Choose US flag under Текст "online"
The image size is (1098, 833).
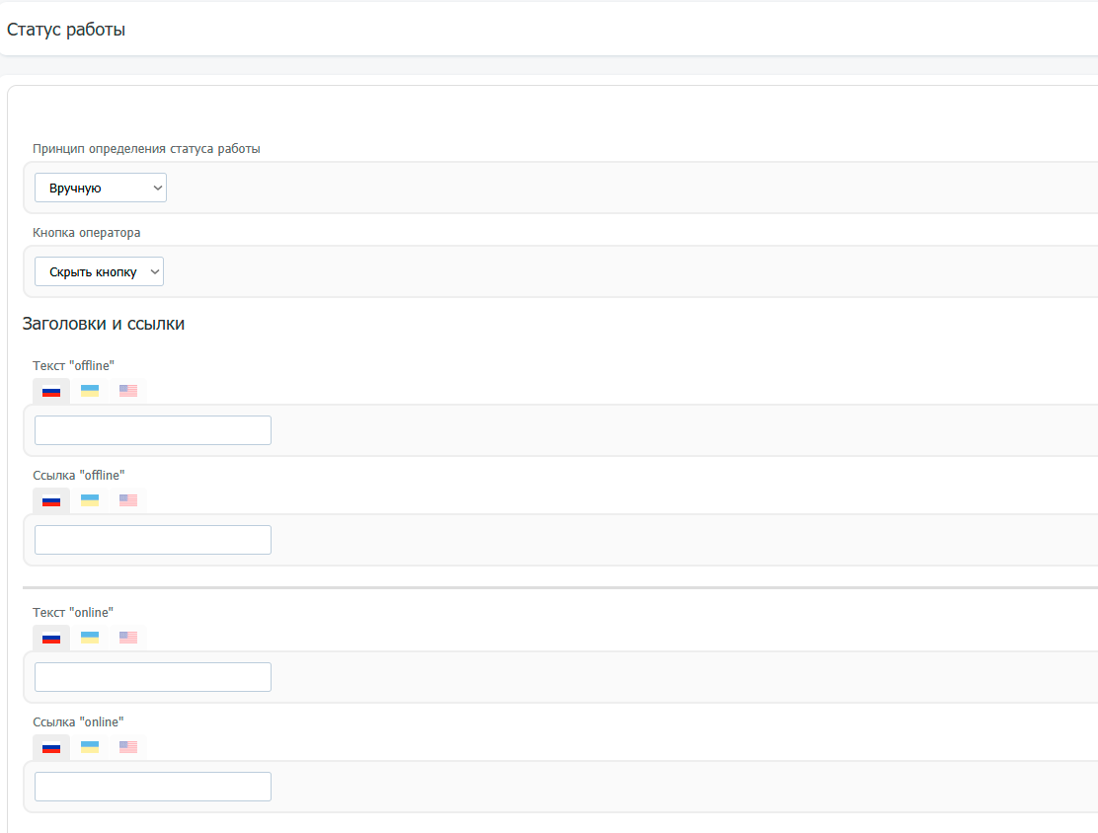(x=128, y=638)
